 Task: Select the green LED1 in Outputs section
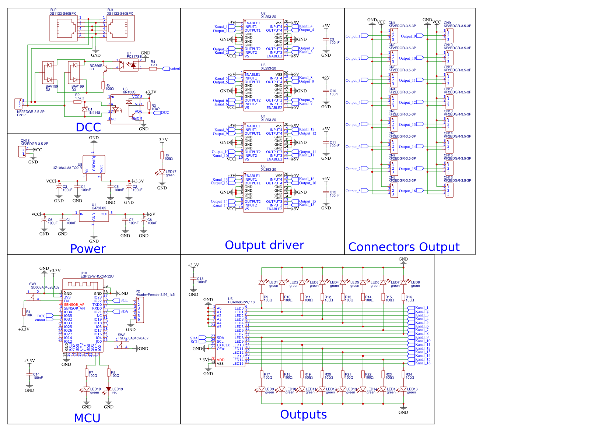(x=262, y=282)
